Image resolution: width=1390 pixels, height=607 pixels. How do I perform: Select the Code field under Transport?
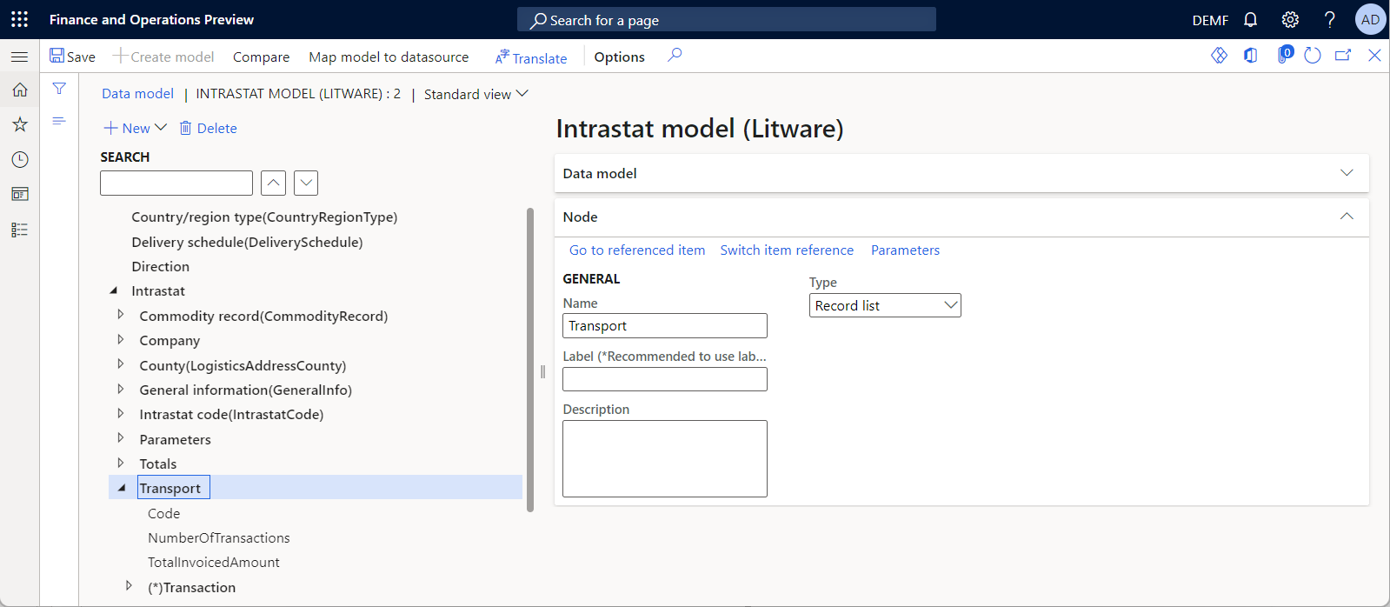(163, 513)
